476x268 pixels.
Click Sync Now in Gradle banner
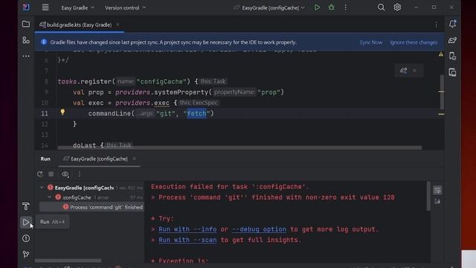[370, 42]
